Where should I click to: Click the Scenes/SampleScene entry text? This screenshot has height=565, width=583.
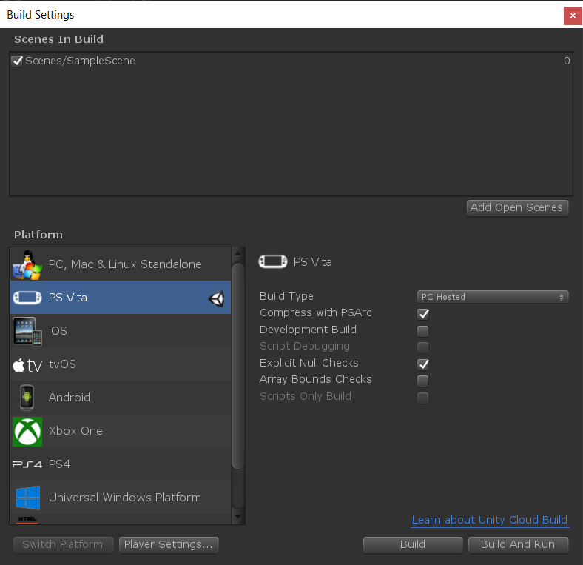80,61
